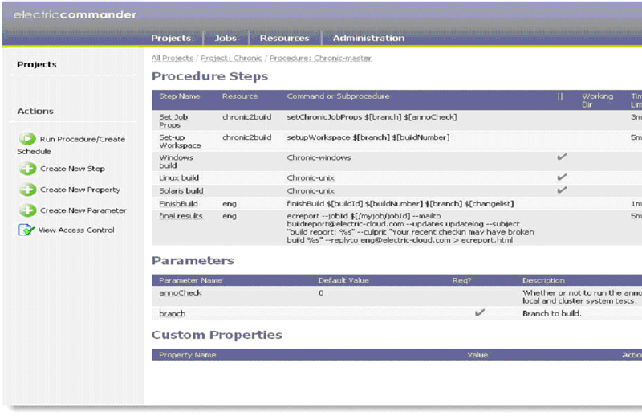Viewport: 642px width, 416px height.
Task: Switch to the Resources tab
Action: pyautogui.click(x=285, y=38)
